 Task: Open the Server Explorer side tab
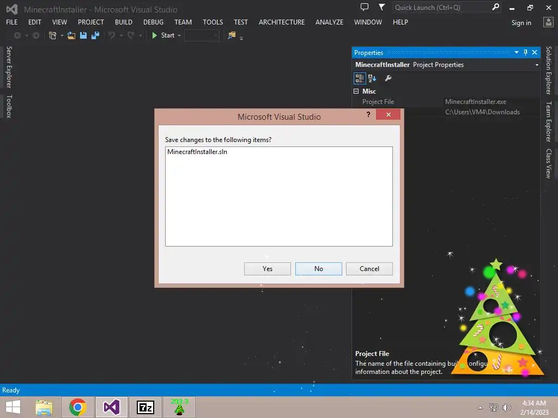(x=9, y=67)
